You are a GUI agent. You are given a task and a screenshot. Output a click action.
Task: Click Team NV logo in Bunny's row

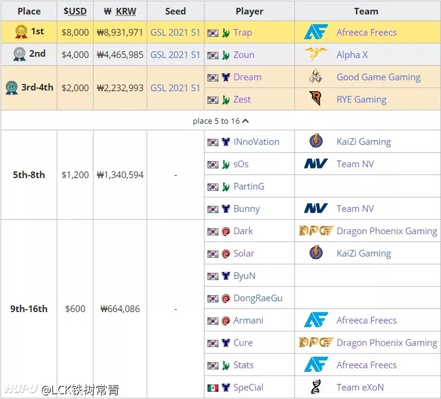pyautogui.click(x=316, y=208)
